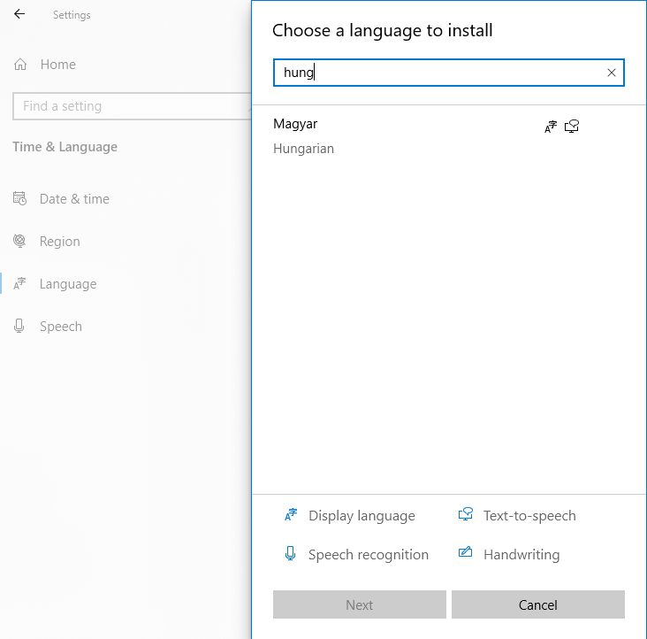The height and width of the screenshot is (639, 647).
Task: Click the back arrow in Settings
Action: (x=19, y=14)
